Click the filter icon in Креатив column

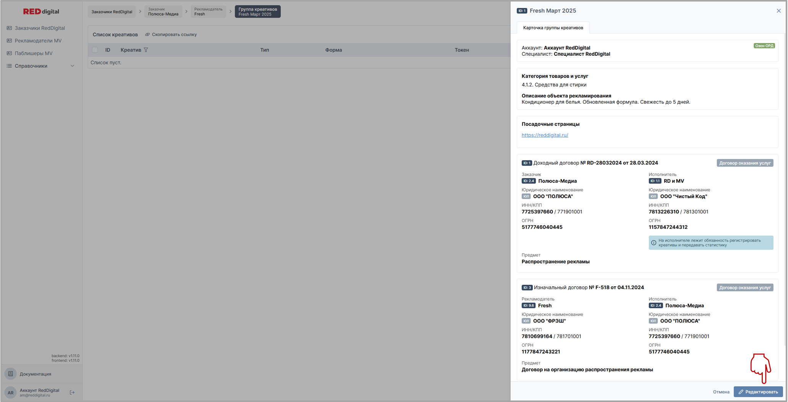146,50
